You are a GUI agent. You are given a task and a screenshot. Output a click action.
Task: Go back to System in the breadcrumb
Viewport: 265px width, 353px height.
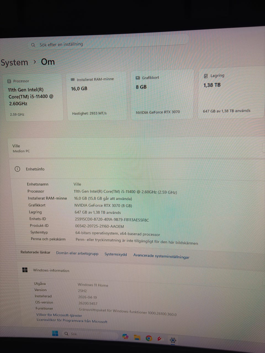pyautogui.click(x=14, y=63)
